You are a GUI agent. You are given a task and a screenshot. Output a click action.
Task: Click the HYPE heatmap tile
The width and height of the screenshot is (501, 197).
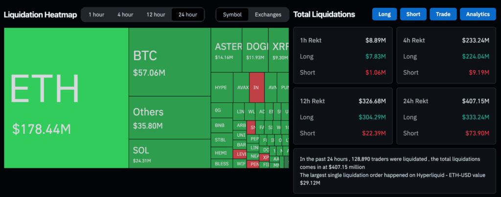tap(222, 88)
